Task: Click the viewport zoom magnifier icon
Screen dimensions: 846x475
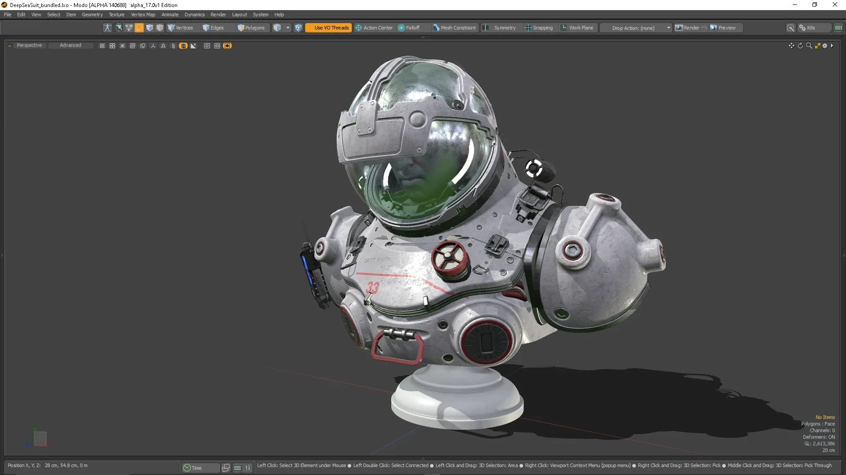Action: click(809, 46)
